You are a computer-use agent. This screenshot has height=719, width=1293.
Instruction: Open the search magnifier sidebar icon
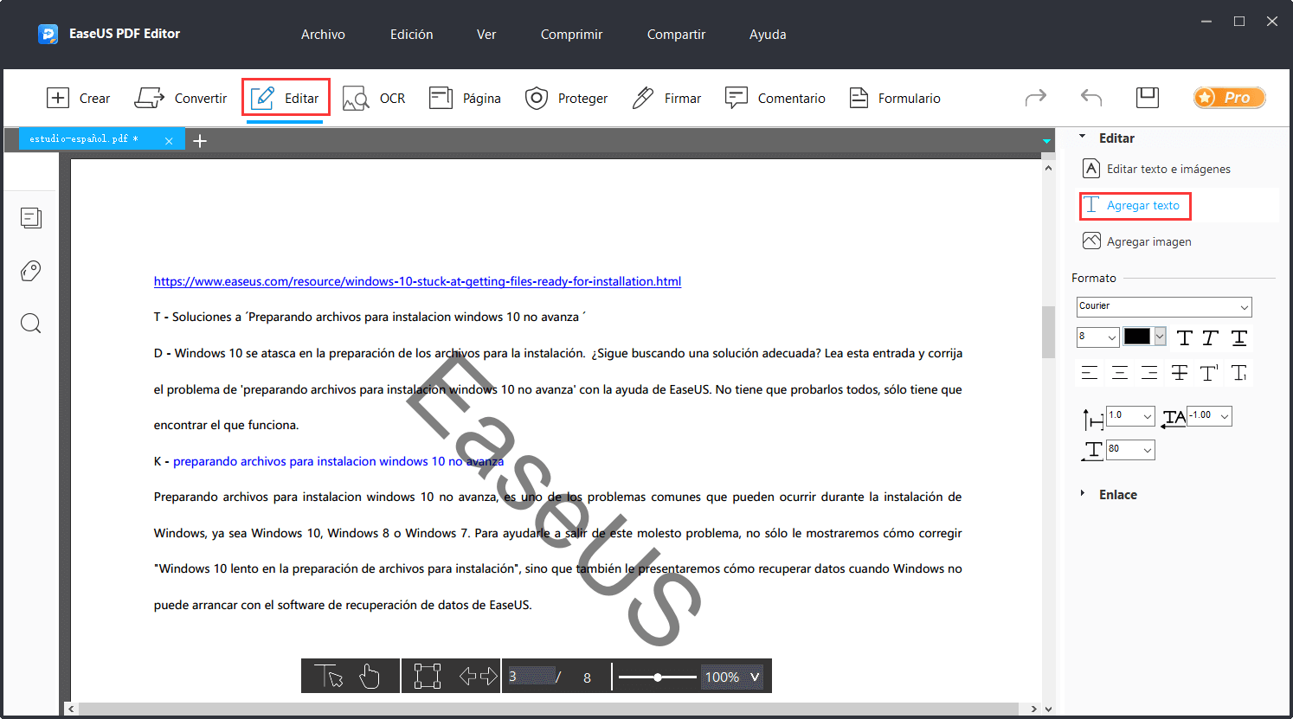click(31, 324)
